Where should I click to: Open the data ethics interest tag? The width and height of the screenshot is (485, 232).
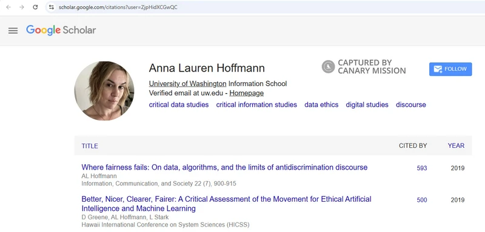[x=321, y=105]
